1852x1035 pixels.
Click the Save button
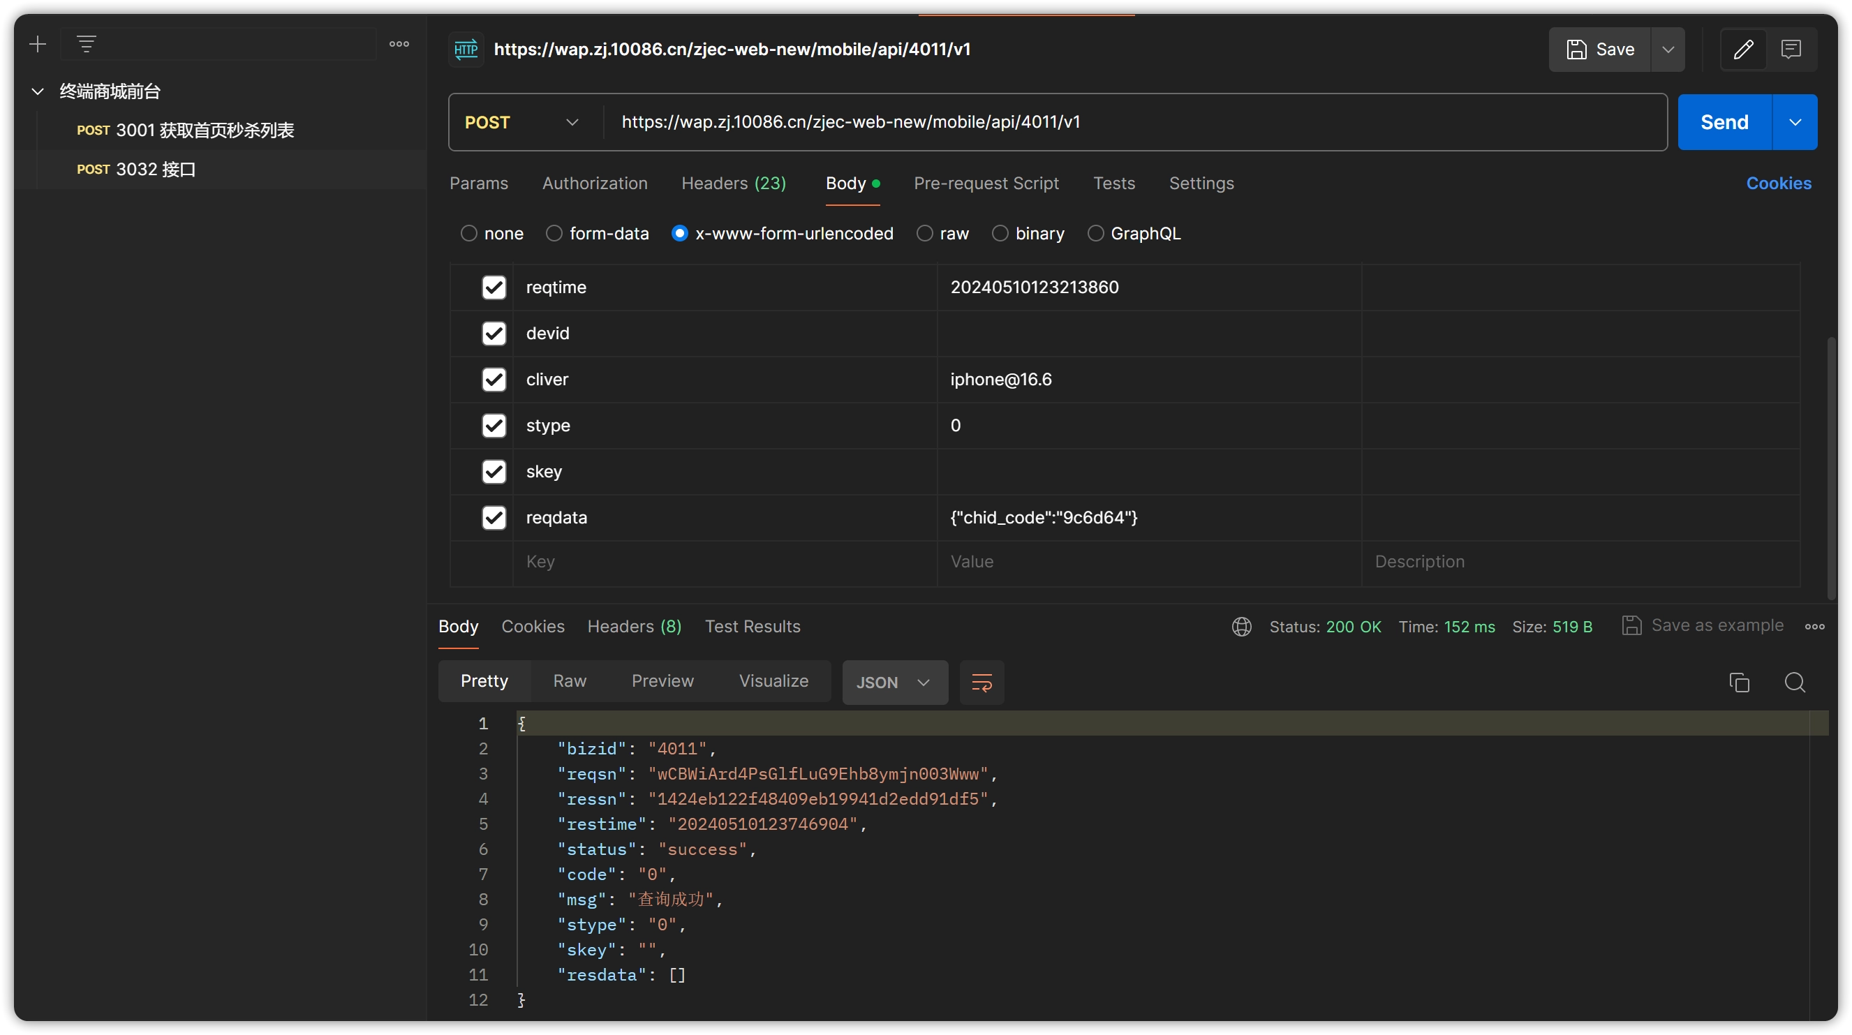(x=1601, y=50)
